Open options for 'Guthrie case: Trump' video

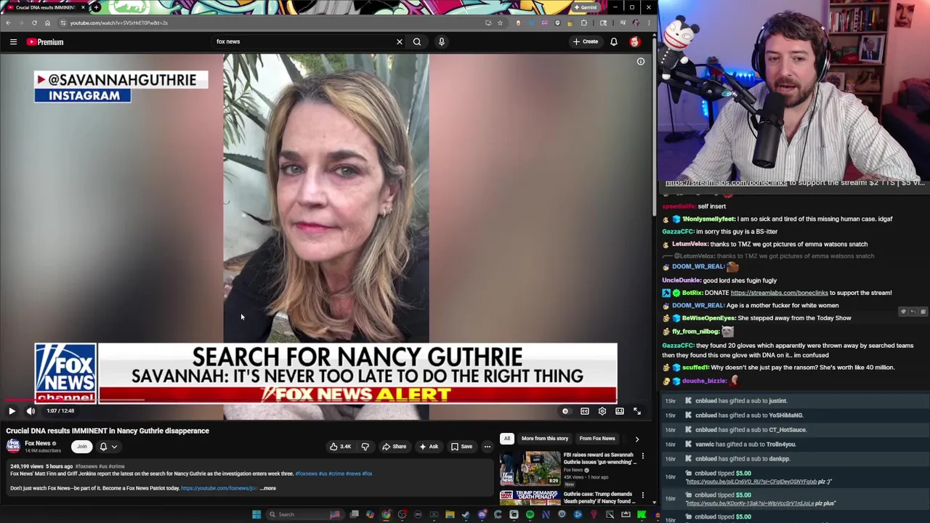coord(642,495)
